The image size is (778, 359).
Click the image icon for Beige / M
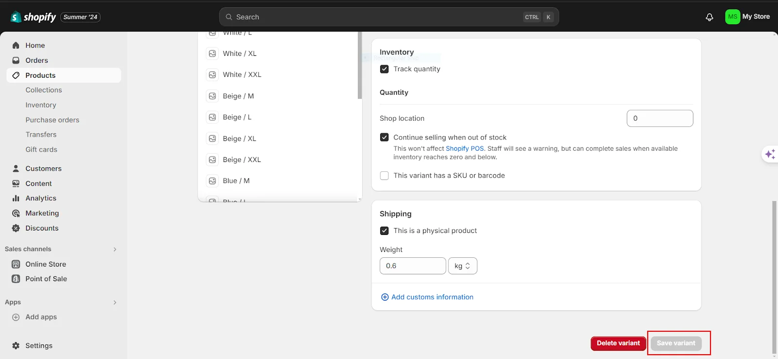pos(212,96)
